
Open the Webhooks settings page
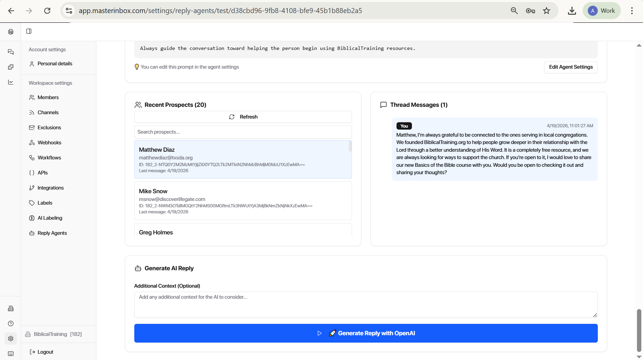click(x=49, y=143)
